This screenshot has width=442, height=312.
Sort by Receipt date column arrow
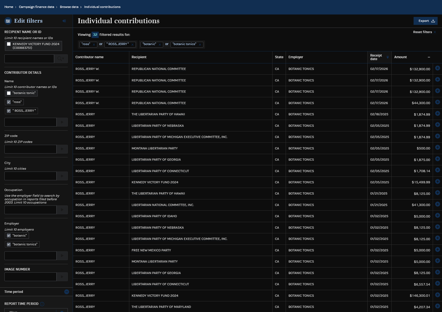388,57
